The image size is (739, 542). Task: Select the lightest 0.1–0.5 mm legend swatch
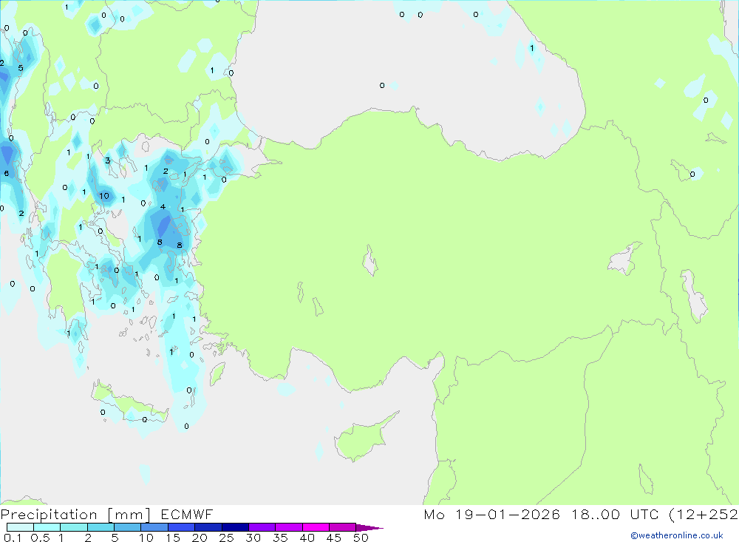(x=20, y=527)
